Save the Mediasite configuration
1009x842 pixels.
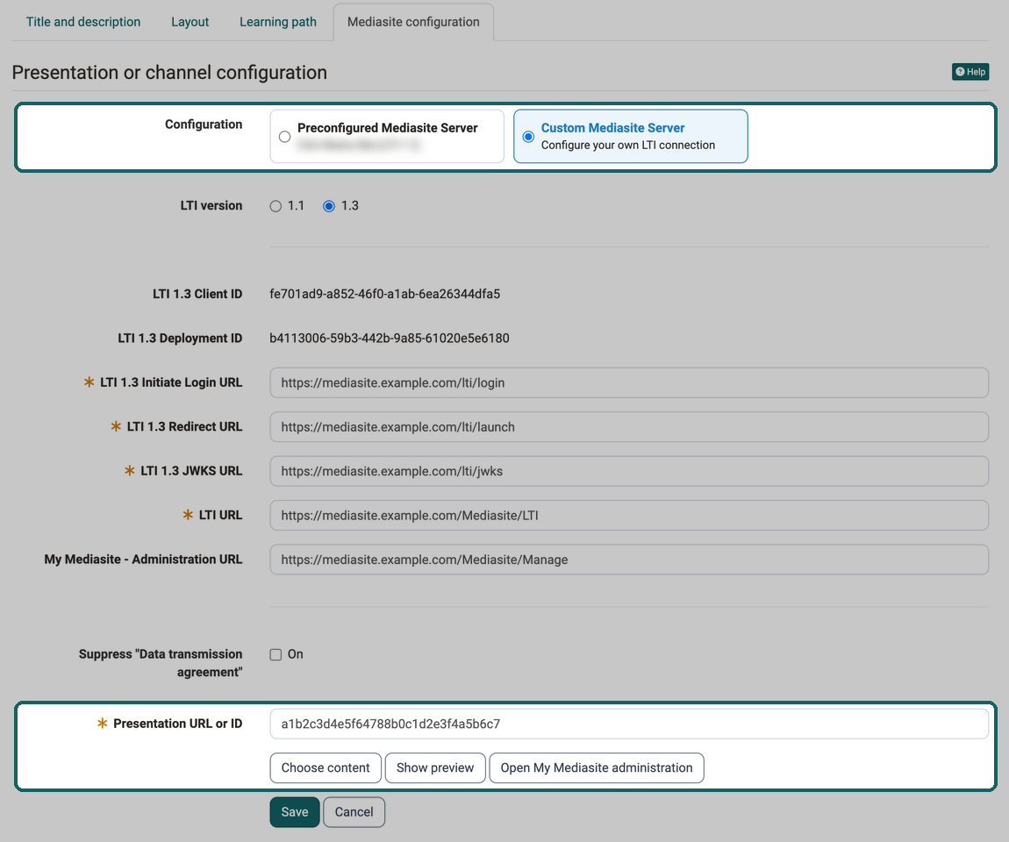pyautogui.click(x=295, y=812)
